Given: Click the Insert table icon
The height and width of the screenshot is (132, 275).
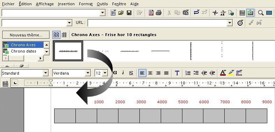Looking at the screenshot, I should pos(242,13).
